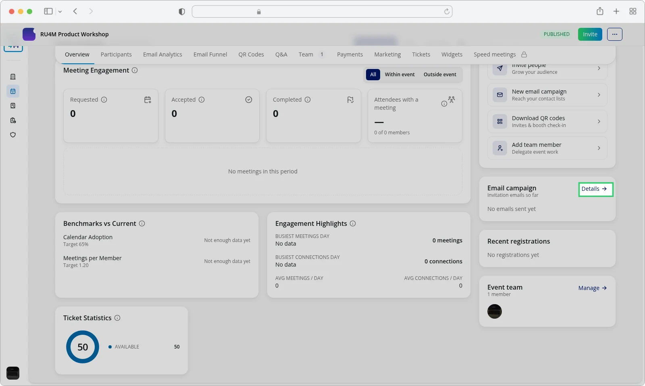Expand the New email campaign row chevron
645x386 pixels.
[x=599, y=95]
